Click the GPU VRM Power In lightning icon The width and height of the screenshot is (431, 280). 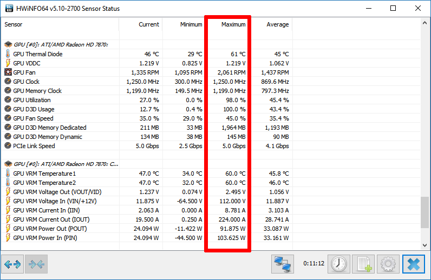(x=8, y=237)
